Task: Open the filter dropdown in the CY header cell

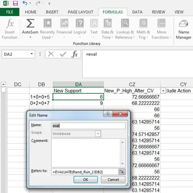Action: [x=163, y=91]
